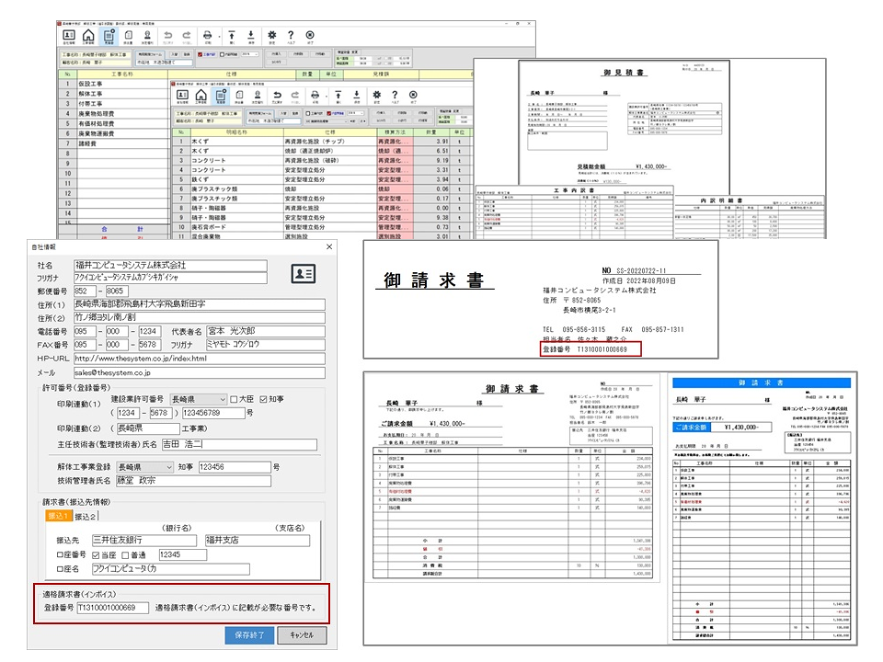Check the 大臣 checkbox

coord(234,399)
